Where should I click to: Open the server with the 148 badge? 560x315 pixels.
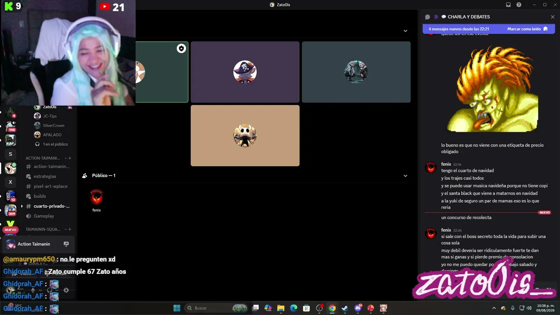click(10, 126)
